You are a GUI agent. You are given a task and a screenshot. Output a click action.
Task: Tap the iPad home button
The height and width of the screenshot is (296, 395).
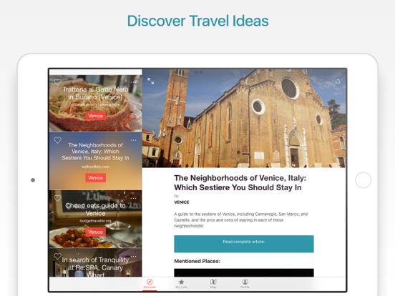click(x=363, y=180)
